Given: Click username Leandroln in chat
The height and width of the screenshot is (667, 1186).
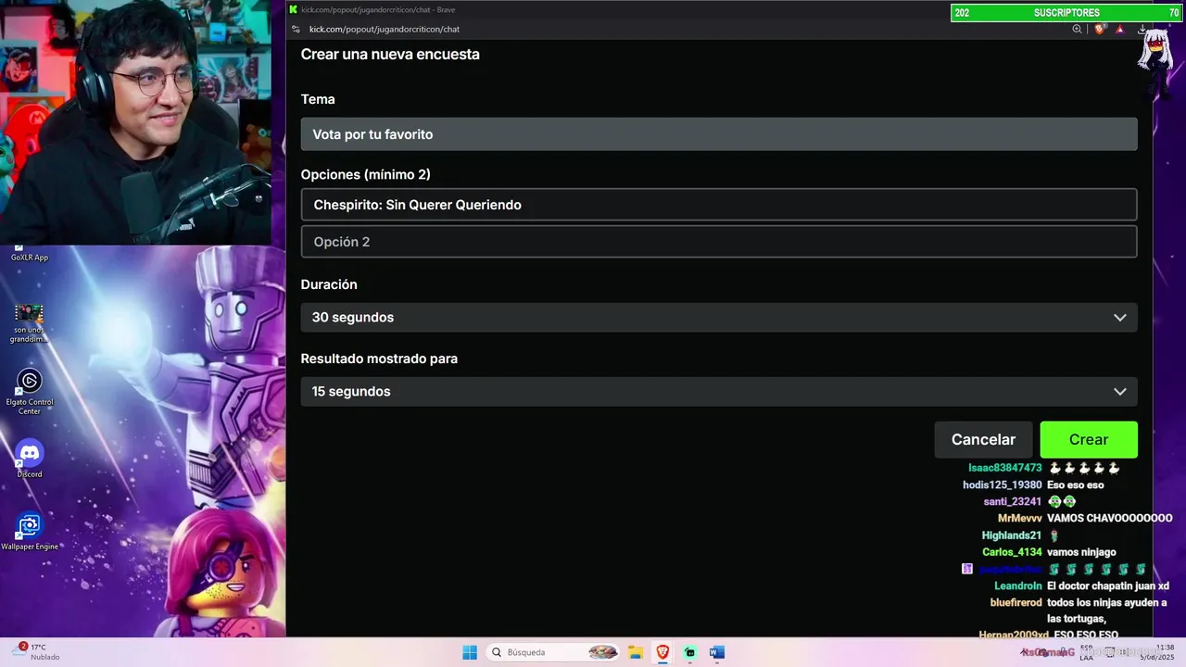Looking at the screenshot, I should [x=1018, y=585].
